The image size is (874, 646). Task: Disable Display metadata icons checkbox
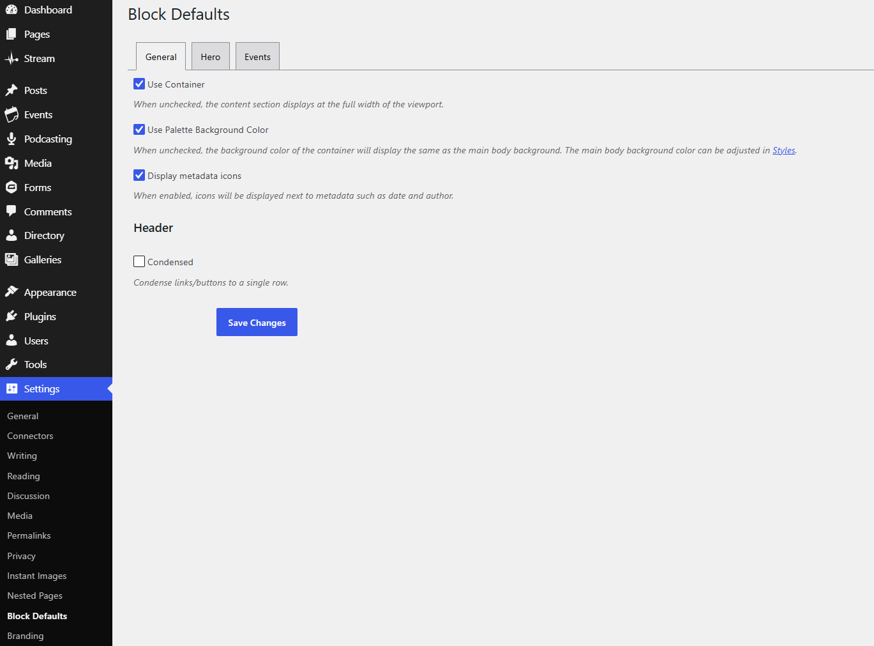[139, 175]
